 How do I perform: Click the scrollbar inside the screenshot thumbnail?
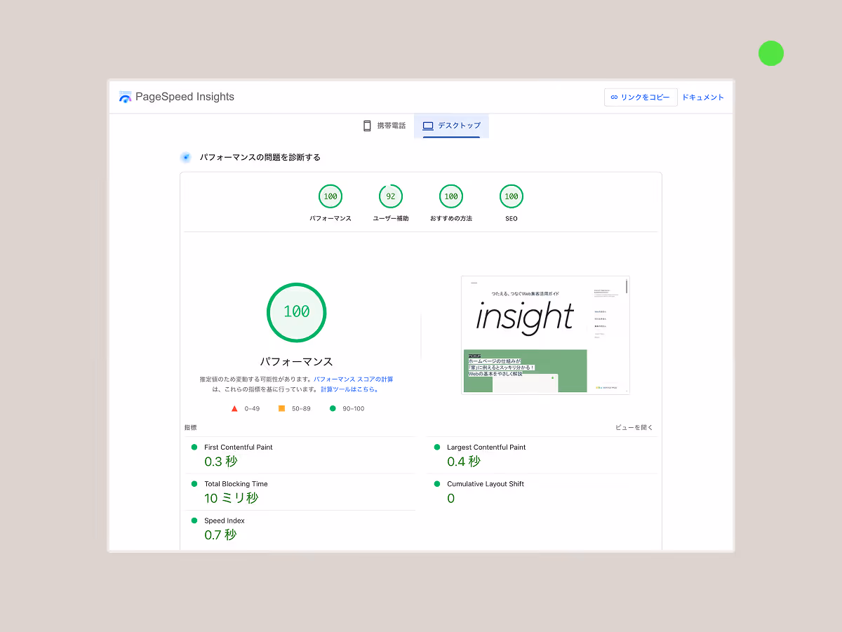(x=627, y=286)
